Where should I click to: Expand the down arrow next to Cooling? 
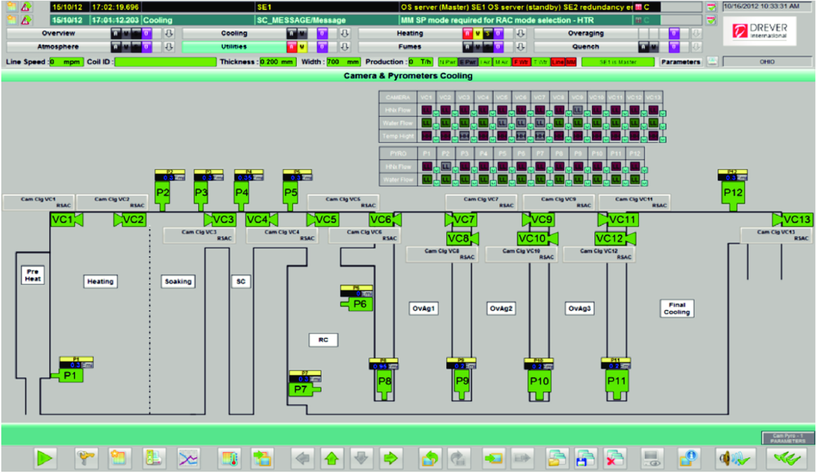pyautogui.click(x=345, y=33)
